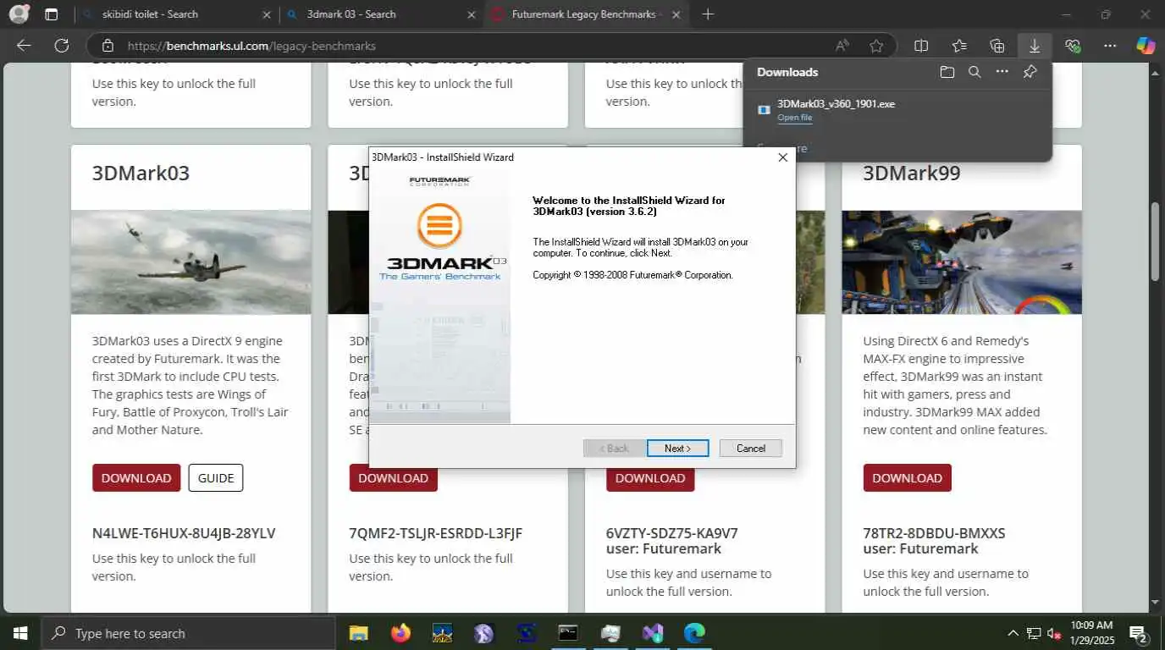Close the 3dmark 03 search tab
The height and width of the screenshot is (650, 1165).
(473, 14)
